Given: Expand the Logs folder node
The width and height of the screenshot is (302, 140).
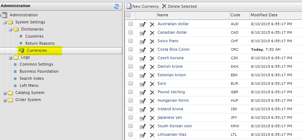Looking at the screenshot, I should click(11, 58).
